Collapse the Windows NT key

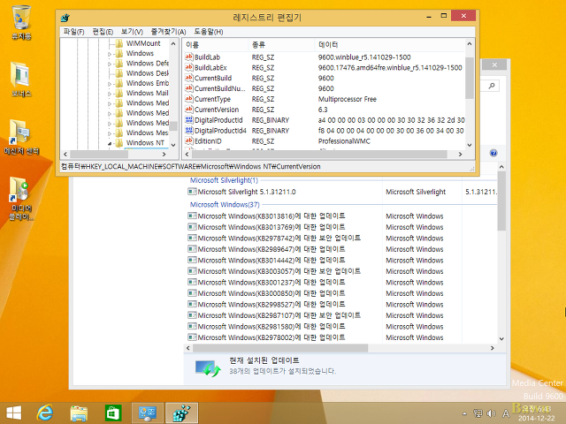(x=110, y=143)
